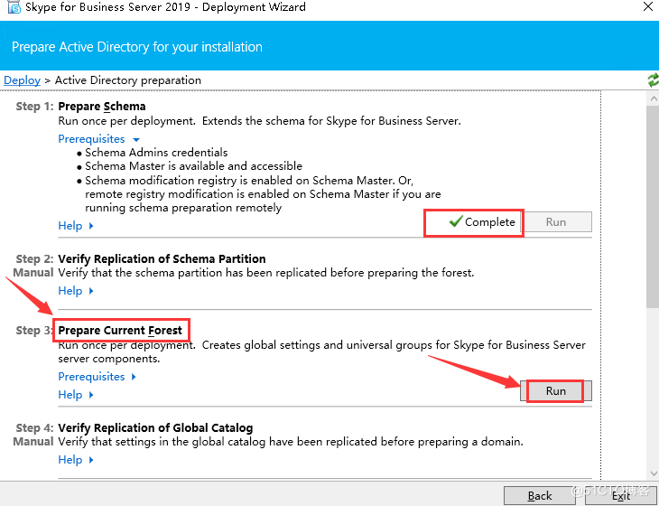Close the Deployment Wizard window
This screenshot has width=659, height=506.
click(x=648, y=6)
